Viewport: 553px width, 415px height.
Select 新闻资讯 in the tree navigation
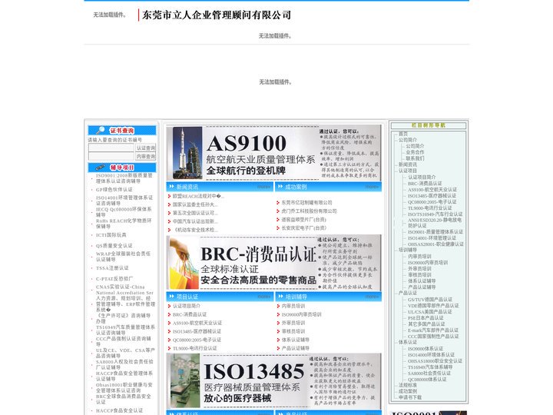(408, 164)
